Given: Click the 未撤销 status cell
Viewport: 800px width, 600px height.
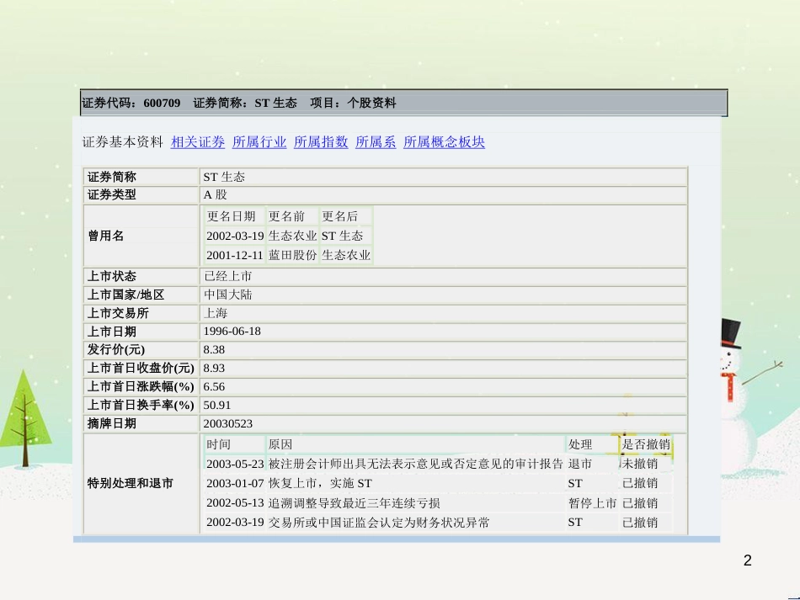Looking at the screenshot, I should 640,464.
